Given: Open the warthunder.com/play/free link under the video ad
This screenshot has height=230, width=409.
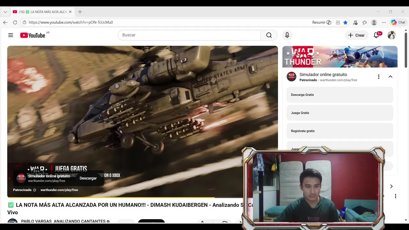Looking at the screenshot, I should (59, 190).
